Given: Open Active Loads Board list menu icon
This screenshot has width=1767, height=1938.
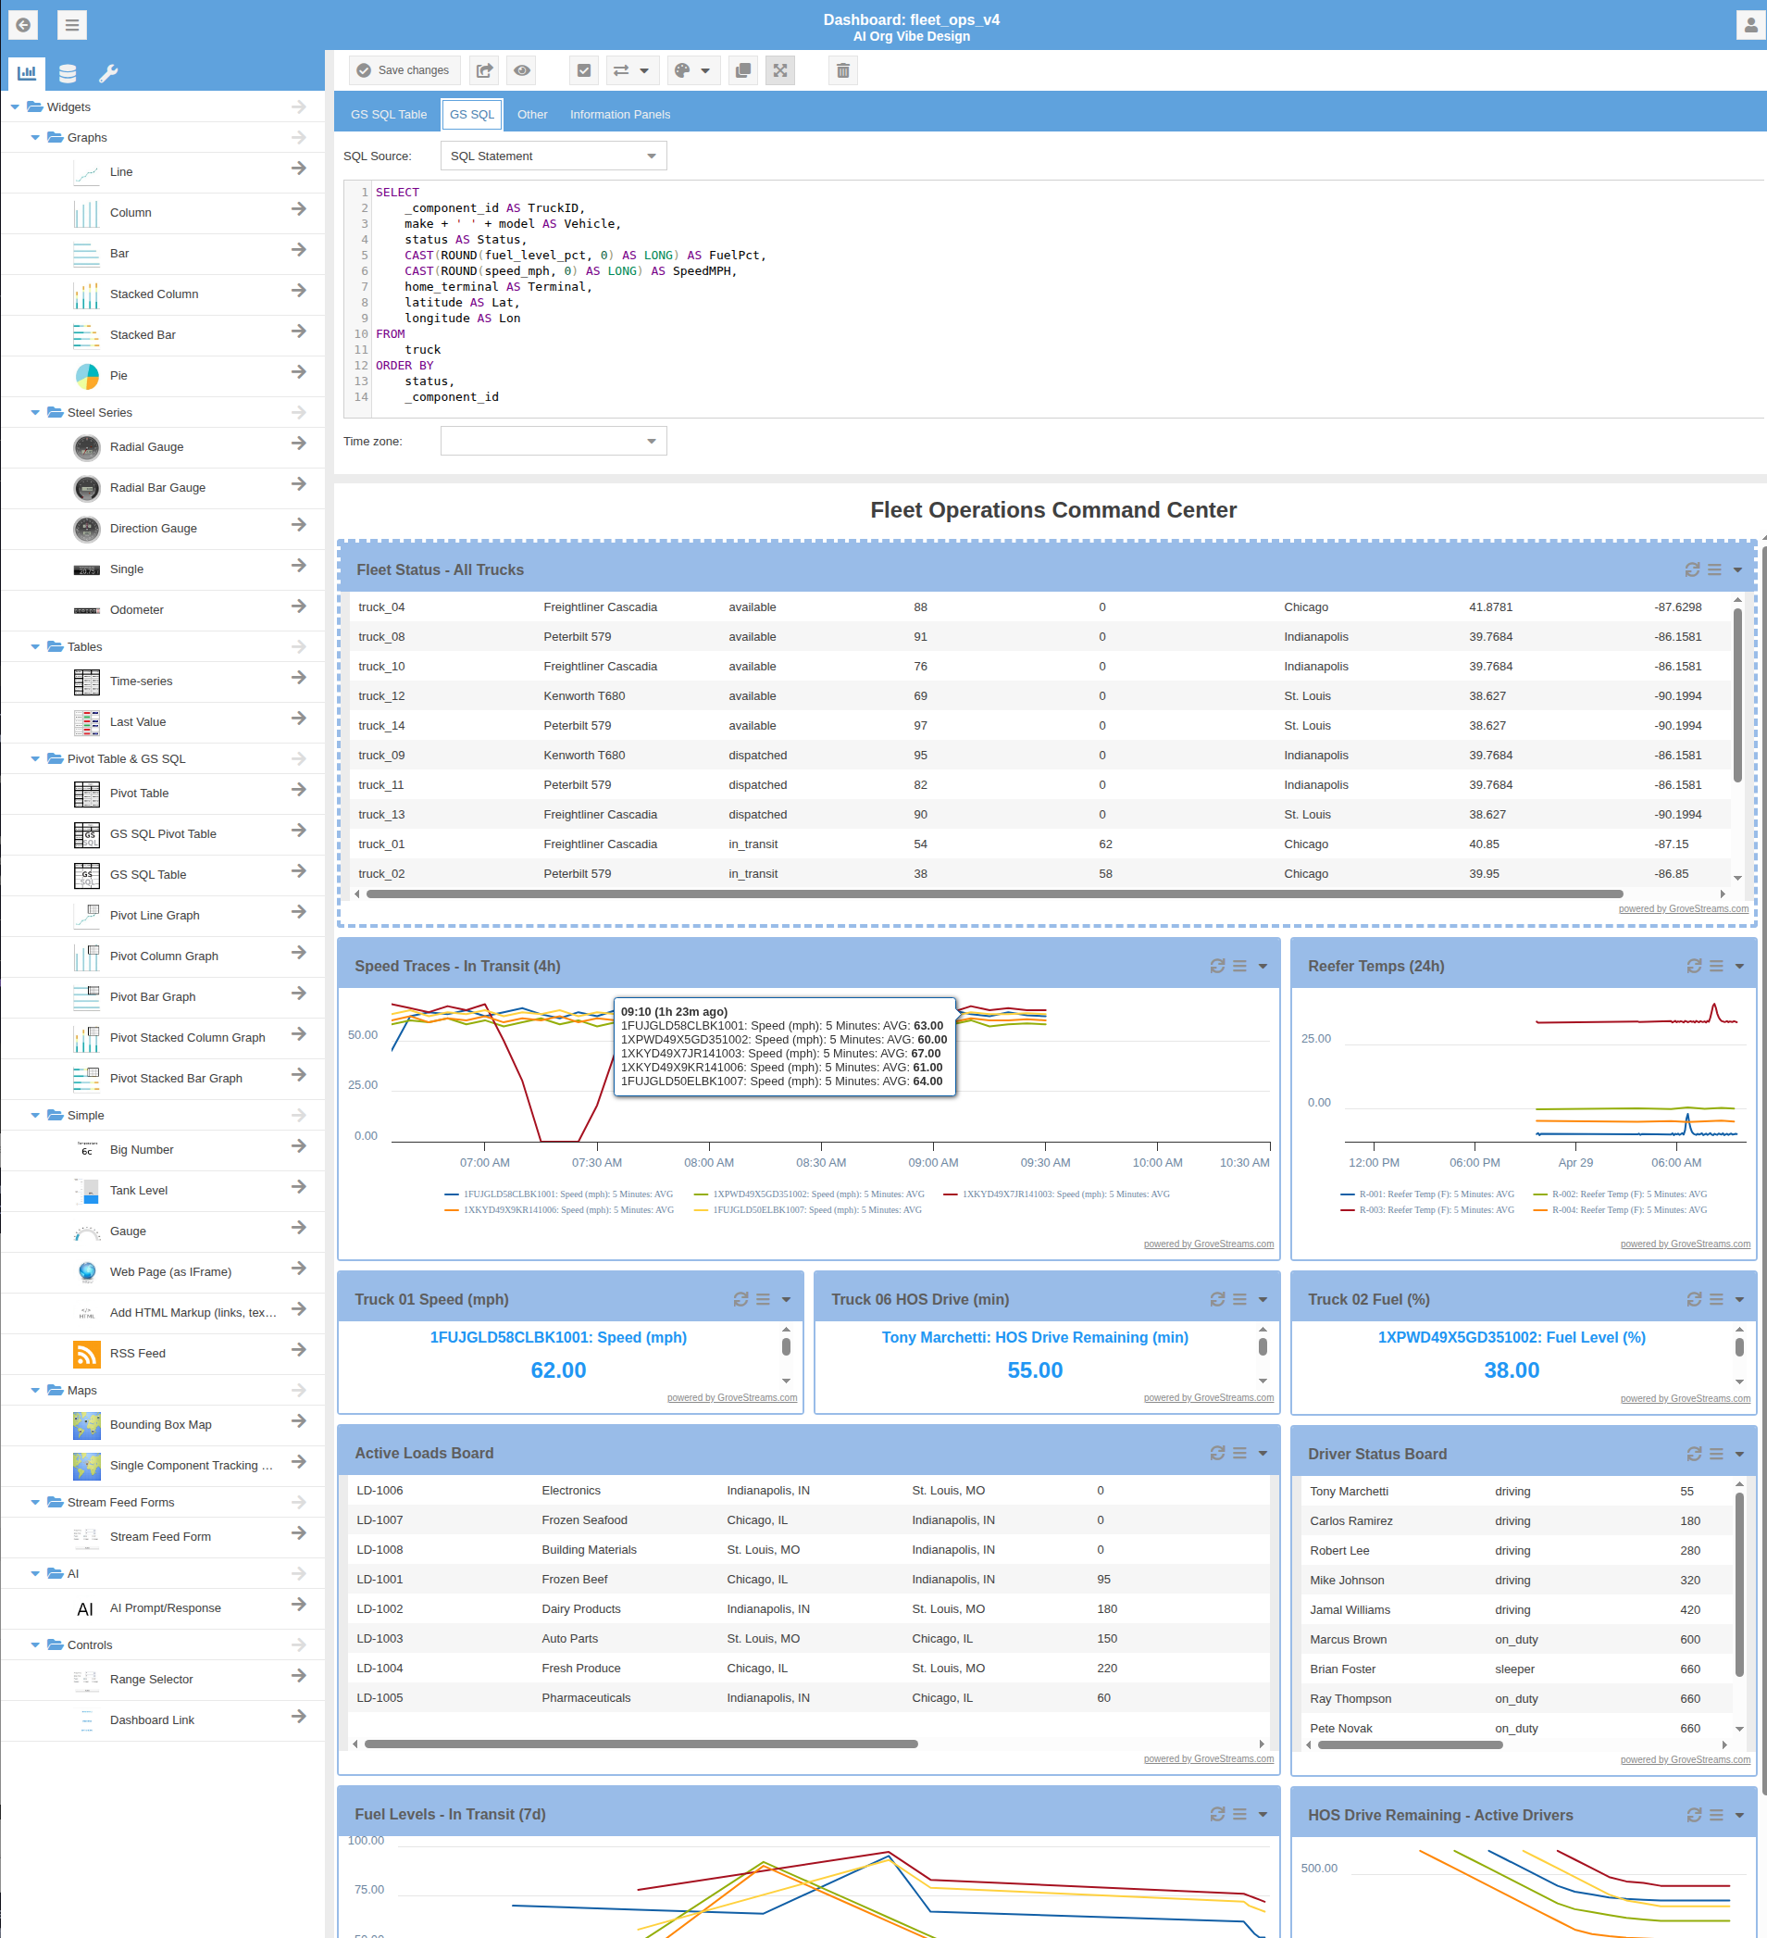Looking at the screenshot, I should (x=1239, y=1454).
